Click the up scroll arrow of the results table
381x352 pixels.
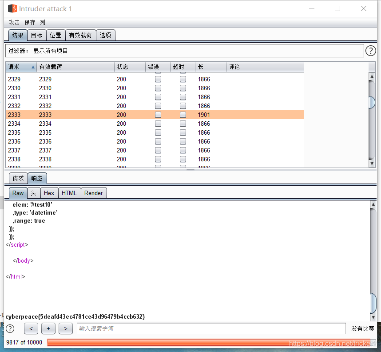[372, 76]
